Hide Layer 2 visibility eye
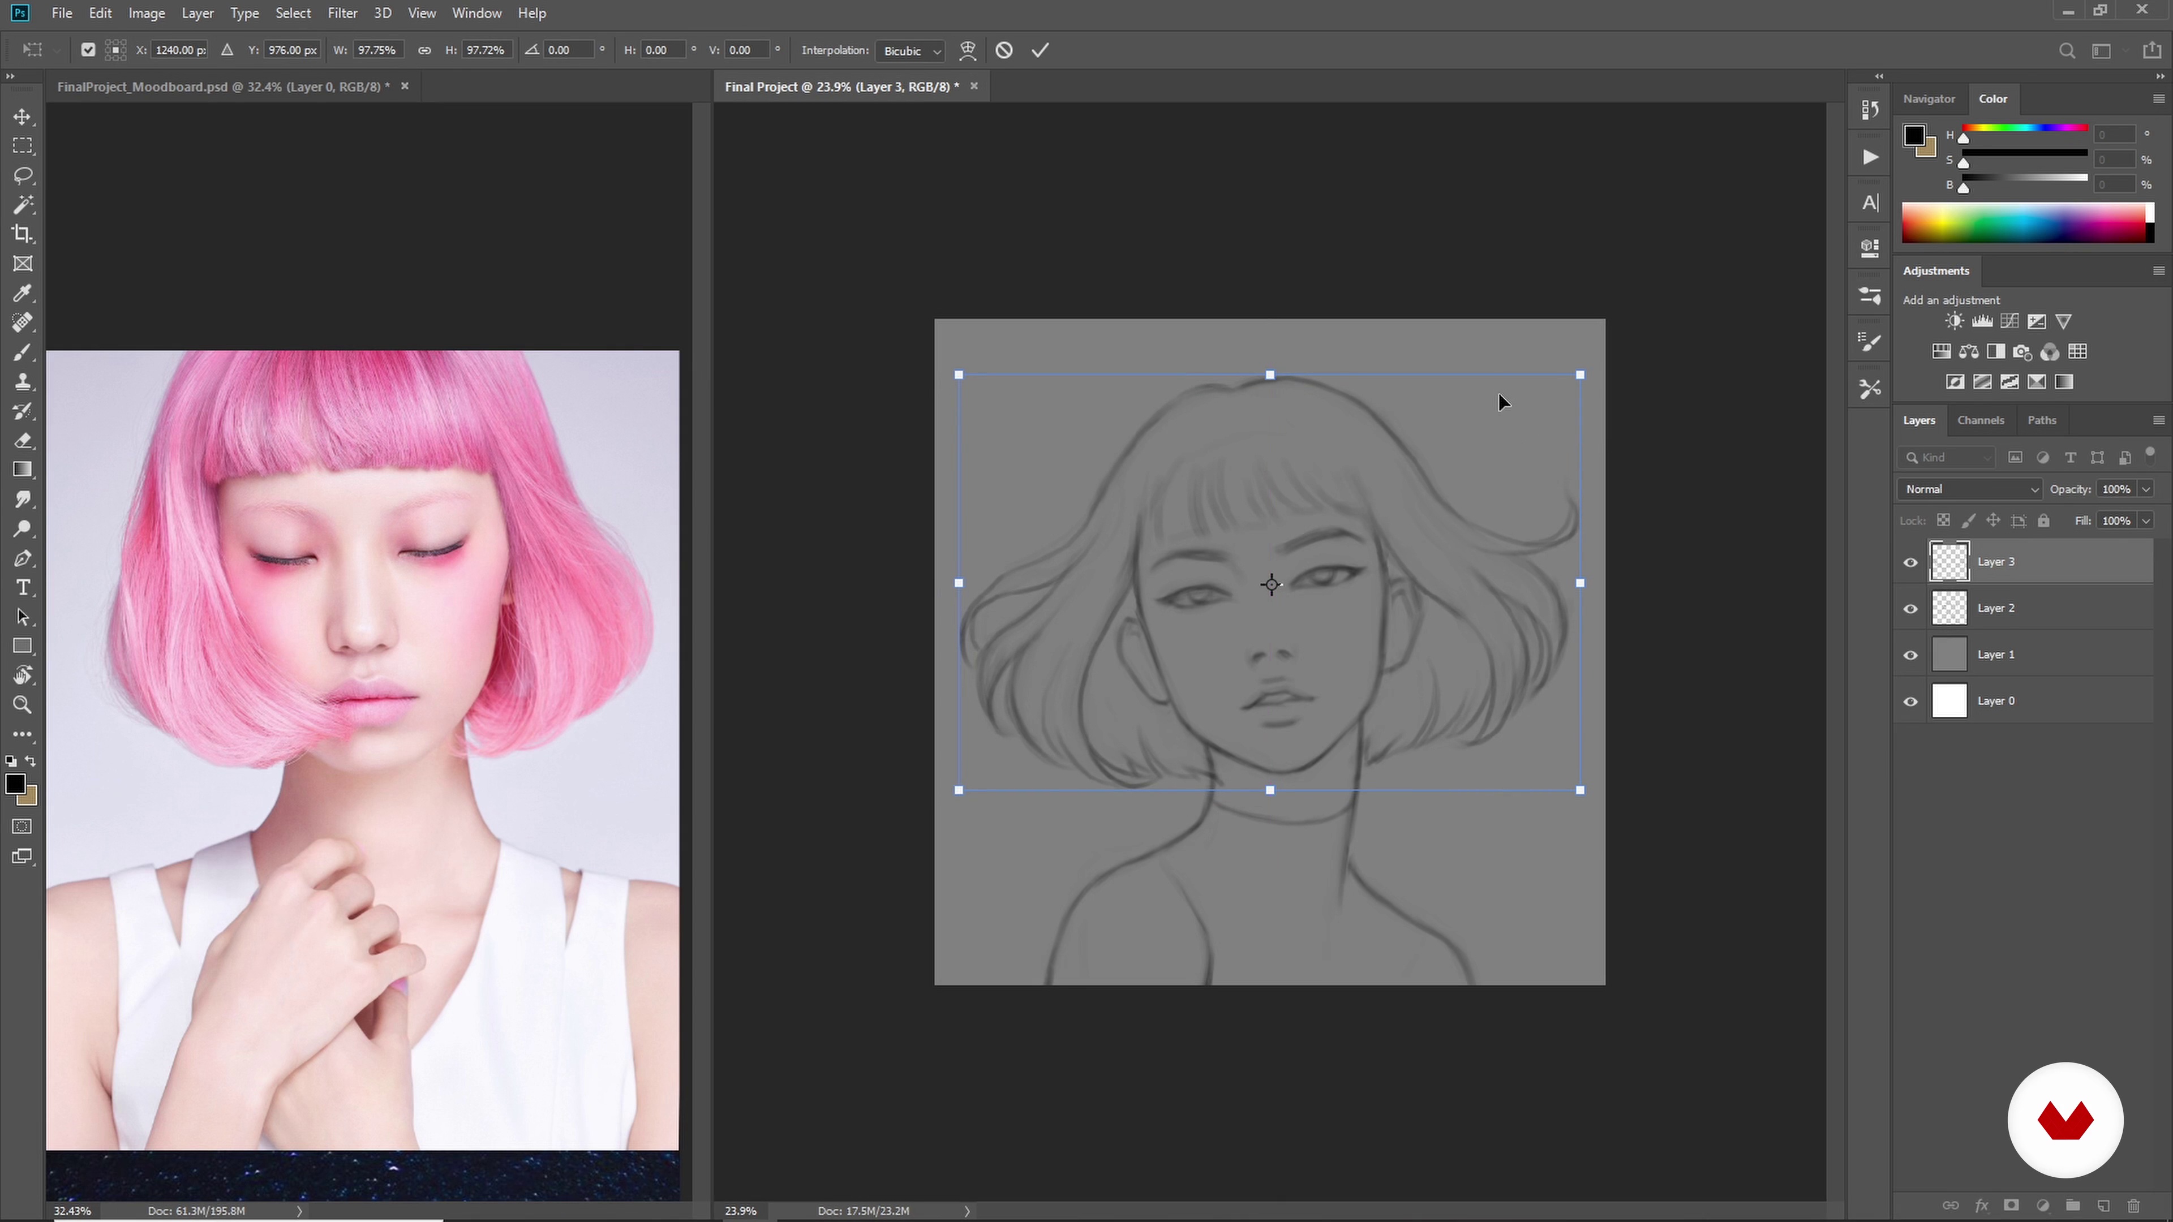 (1910, 609)
